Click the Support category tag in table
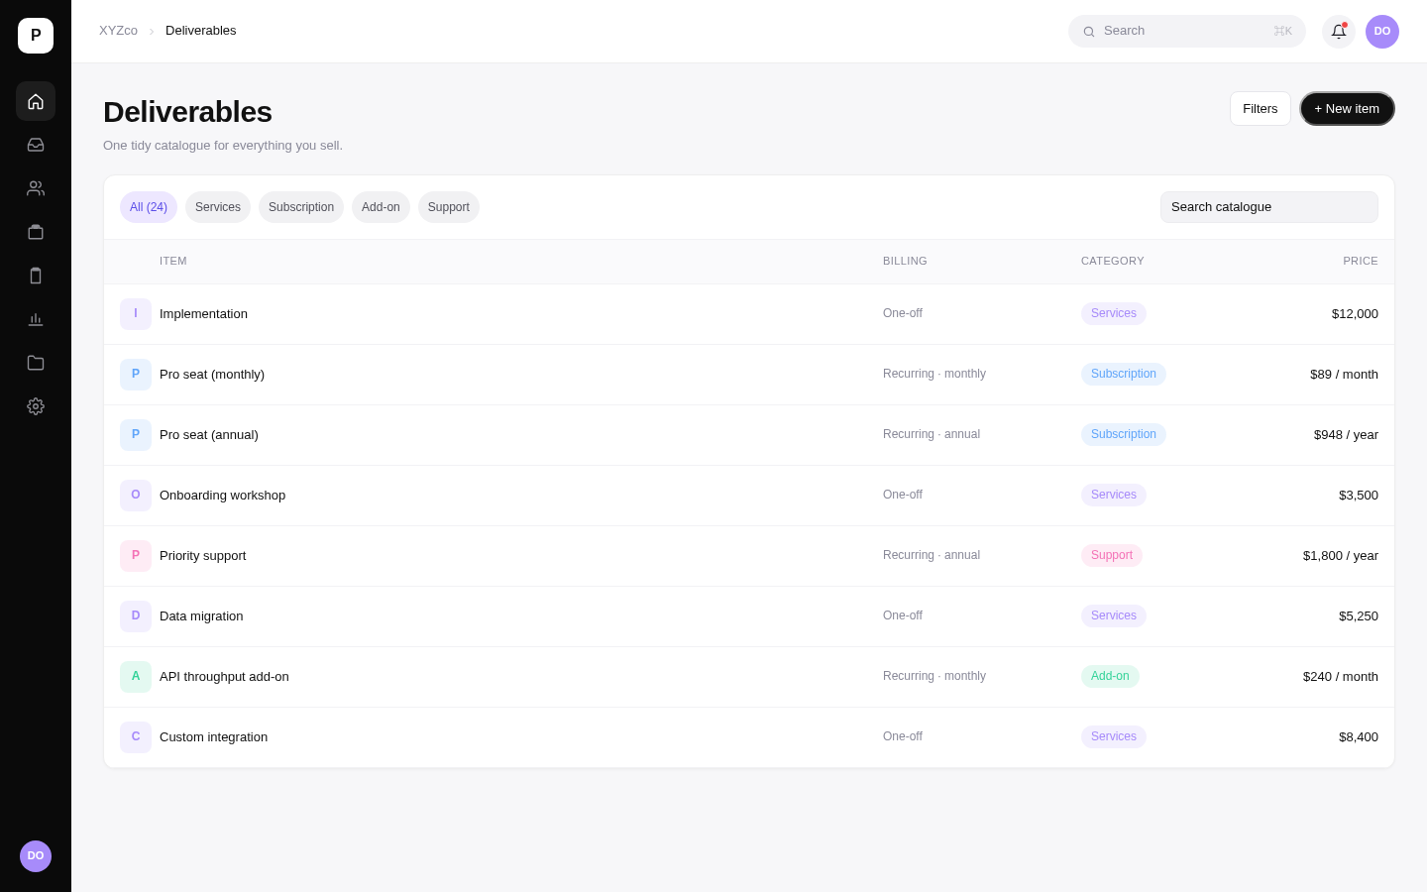 [x=1112, y=556]
